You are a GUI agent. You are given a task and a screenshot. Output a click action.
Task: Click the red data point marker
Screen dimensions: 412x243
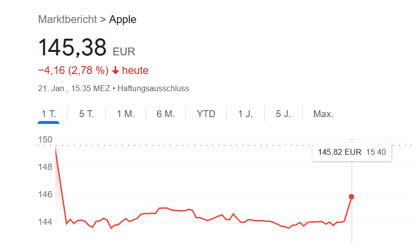[x=351, y=196]
